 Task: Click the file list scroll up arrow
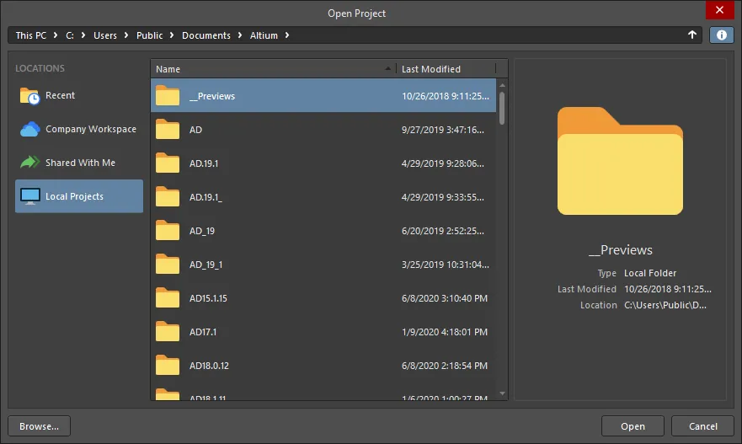click(x=502, y=85)
